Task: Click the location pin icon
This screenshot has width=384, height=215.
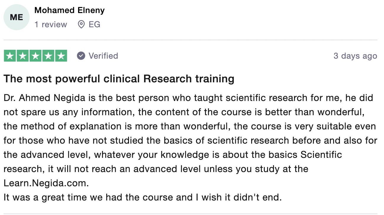Action: click(x=81, y=24)
